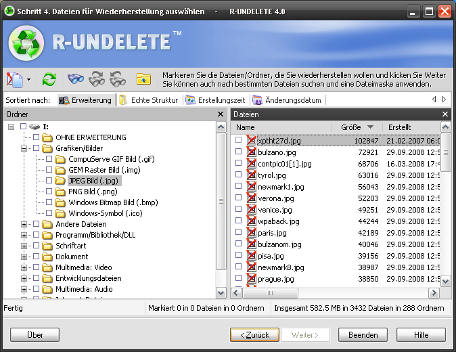The width and height of the screenshot is (456, 352).
Task: Click the deleted file icon of paris.jpg
Action: pos(251,232)
